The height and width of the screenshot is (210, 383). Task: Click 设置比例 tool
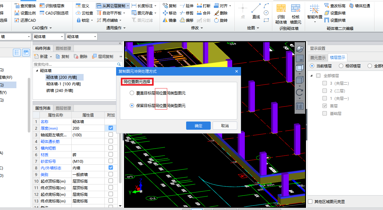(x=25, y=13)
